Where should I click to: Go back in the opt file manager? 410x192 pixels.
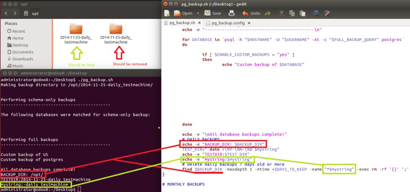[x=6, y=13]
